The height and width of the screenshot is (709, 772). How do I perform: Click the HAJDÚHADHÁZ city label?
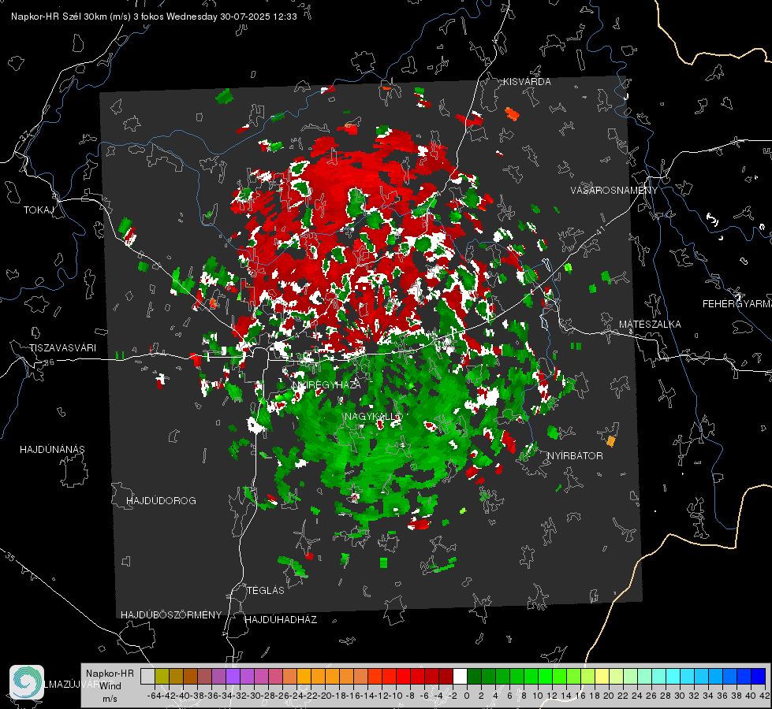click(x=281, y=620)
